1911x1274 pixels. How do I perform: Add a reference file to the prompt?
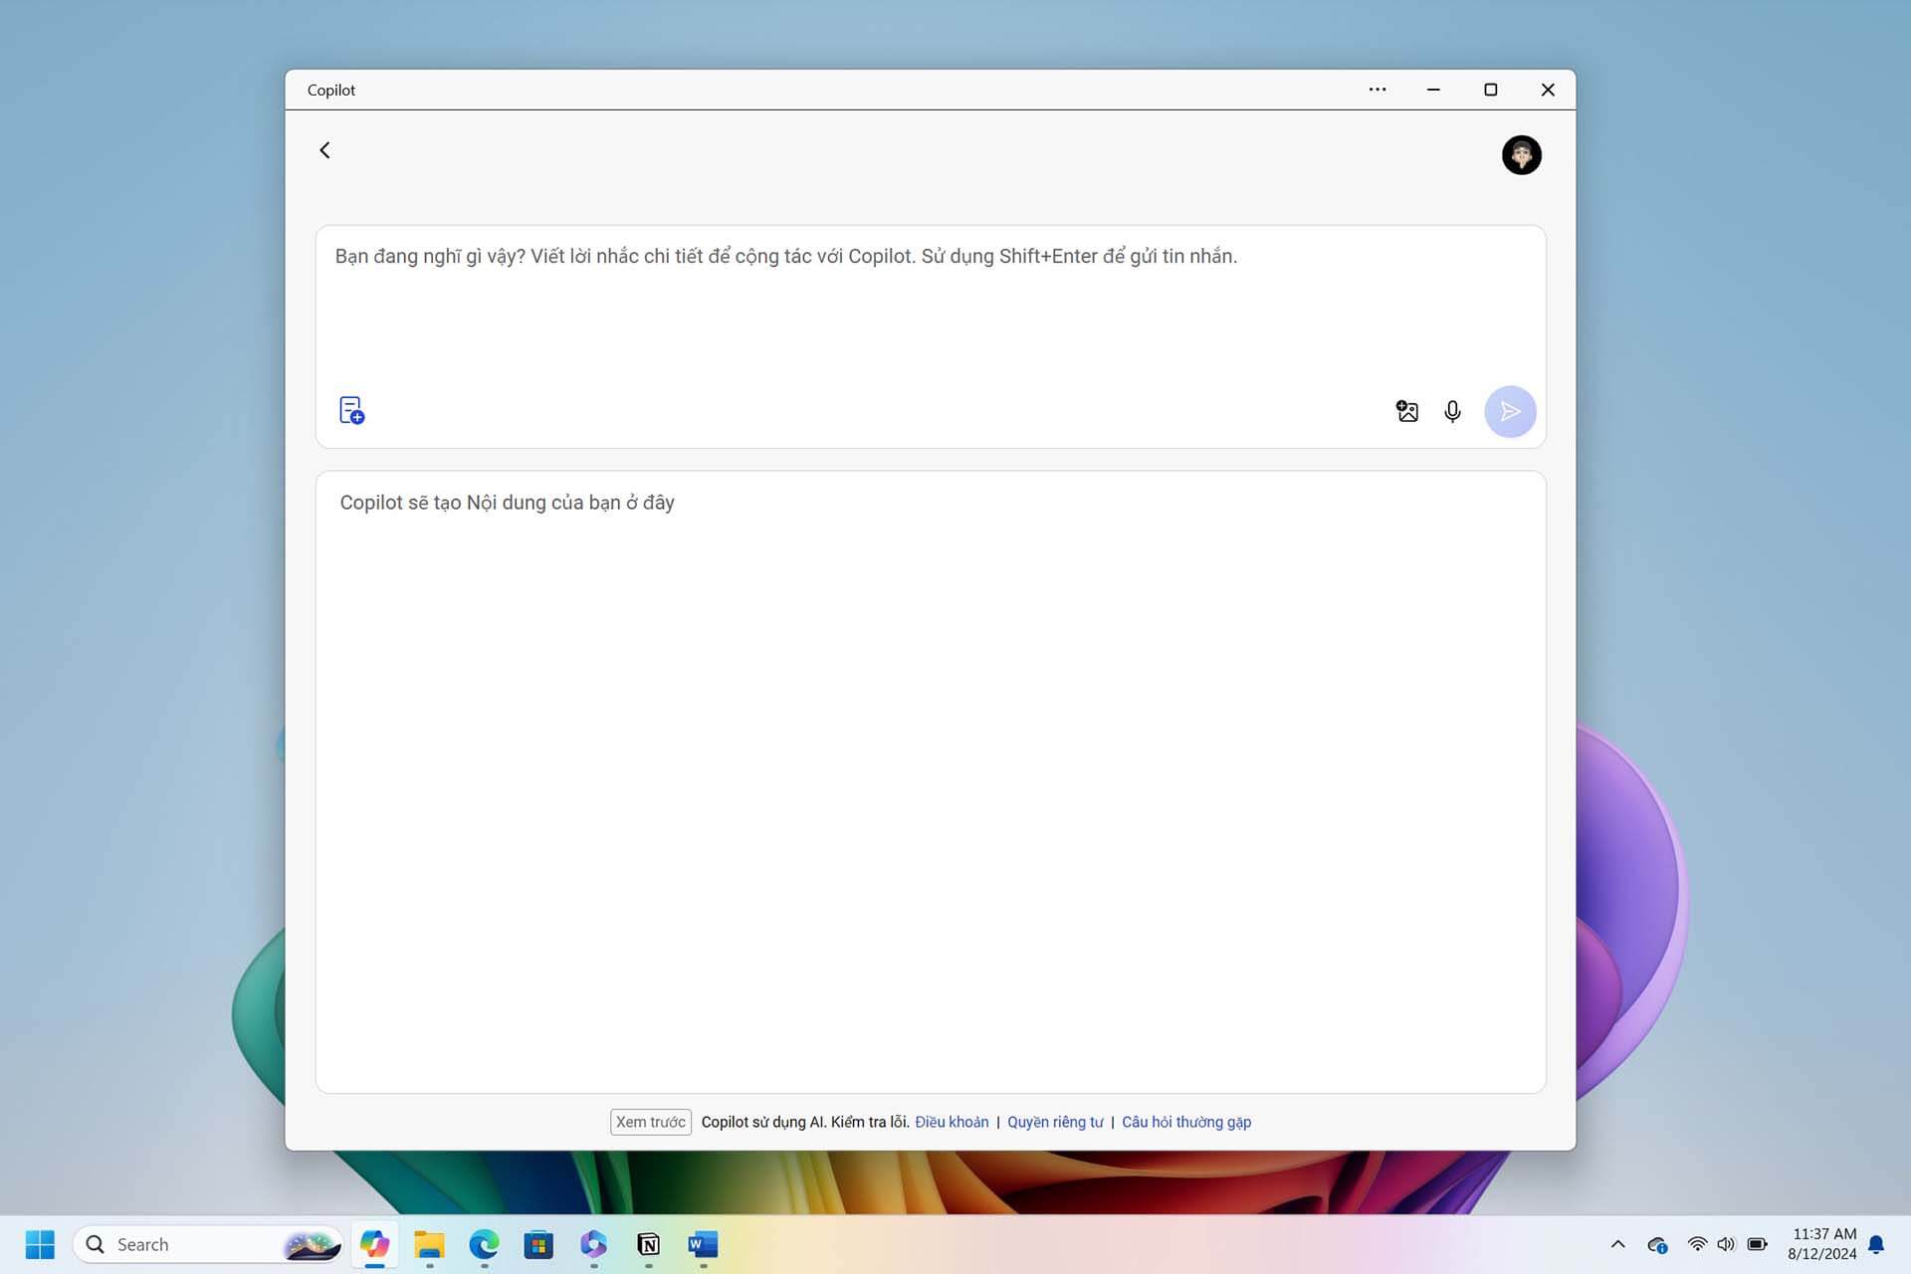tap(351, 410)
